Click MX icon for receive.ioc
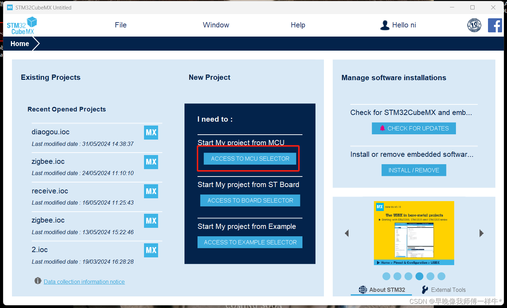This screenshot has width=507, height=308. tap(151, 191)
